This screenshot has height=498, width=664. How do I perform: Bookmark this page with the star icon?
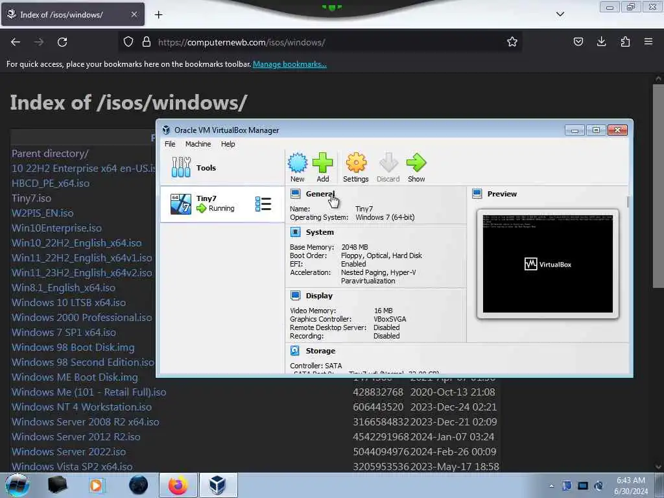[x=512, y=42]
